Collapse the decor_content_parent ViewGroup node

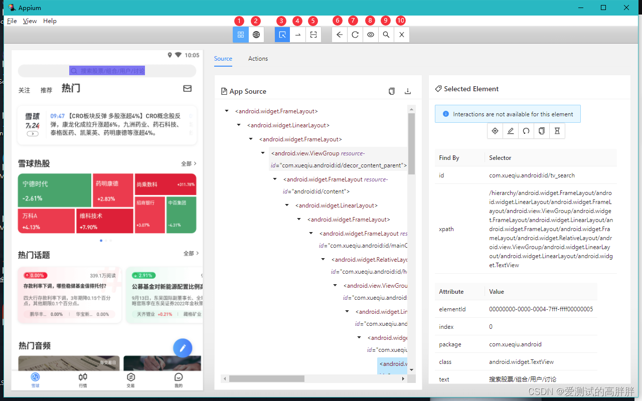point(263,153)
